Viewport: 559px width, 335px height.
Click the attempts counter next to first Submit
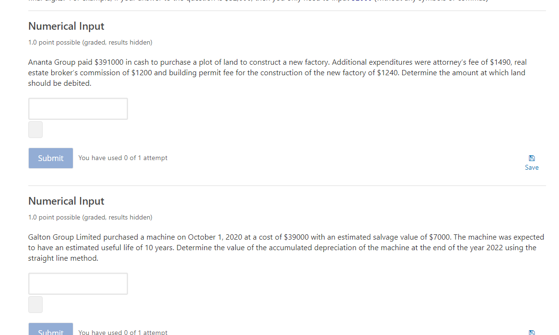123,158
